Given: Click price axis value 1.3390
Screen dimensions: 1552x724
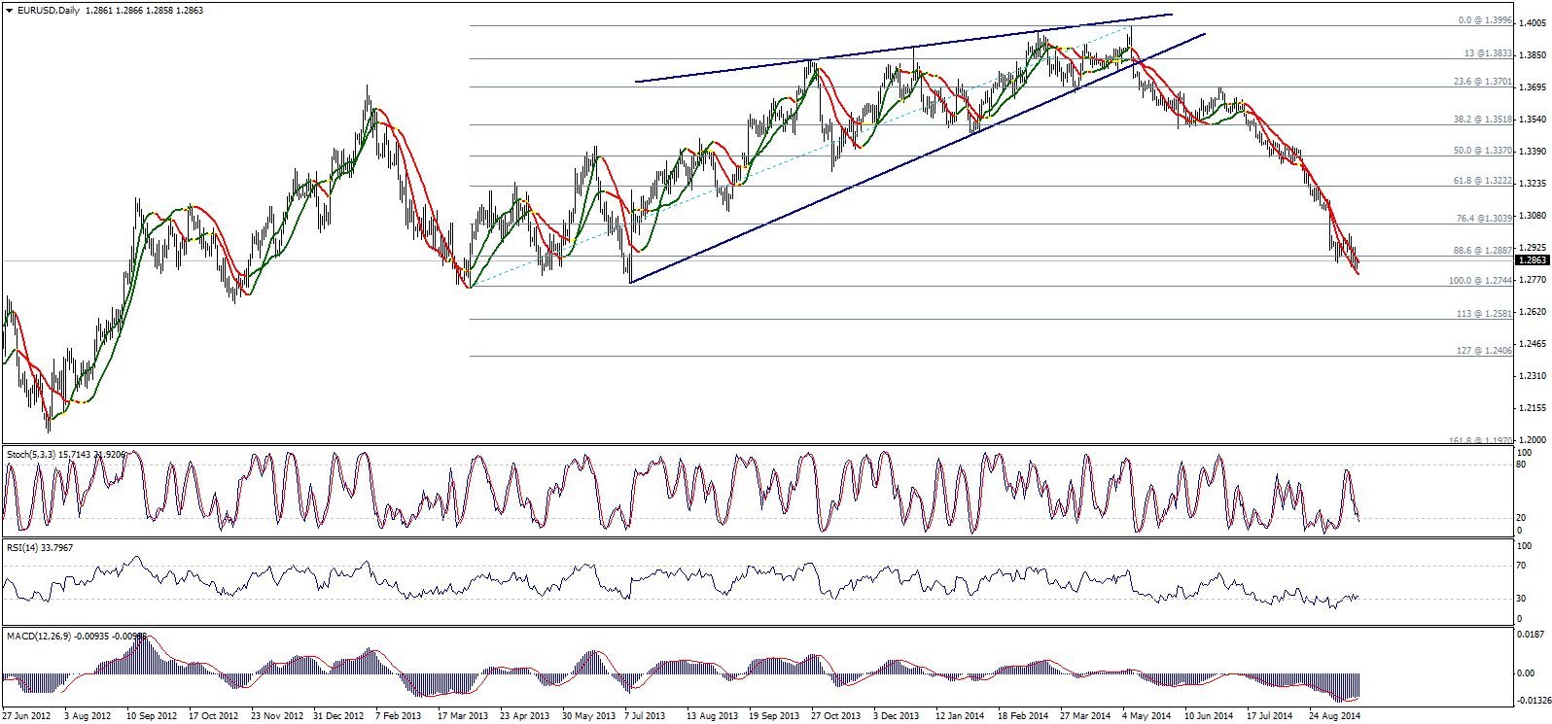Looking at the screenshot, I should 1533,152.
